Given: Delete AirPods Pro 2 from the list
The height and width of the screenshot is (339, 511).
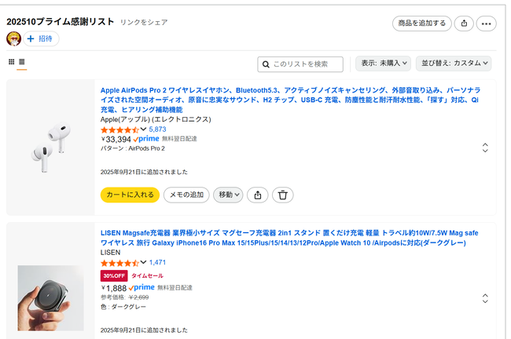Looking at the screenshot, I should point(283,195).
